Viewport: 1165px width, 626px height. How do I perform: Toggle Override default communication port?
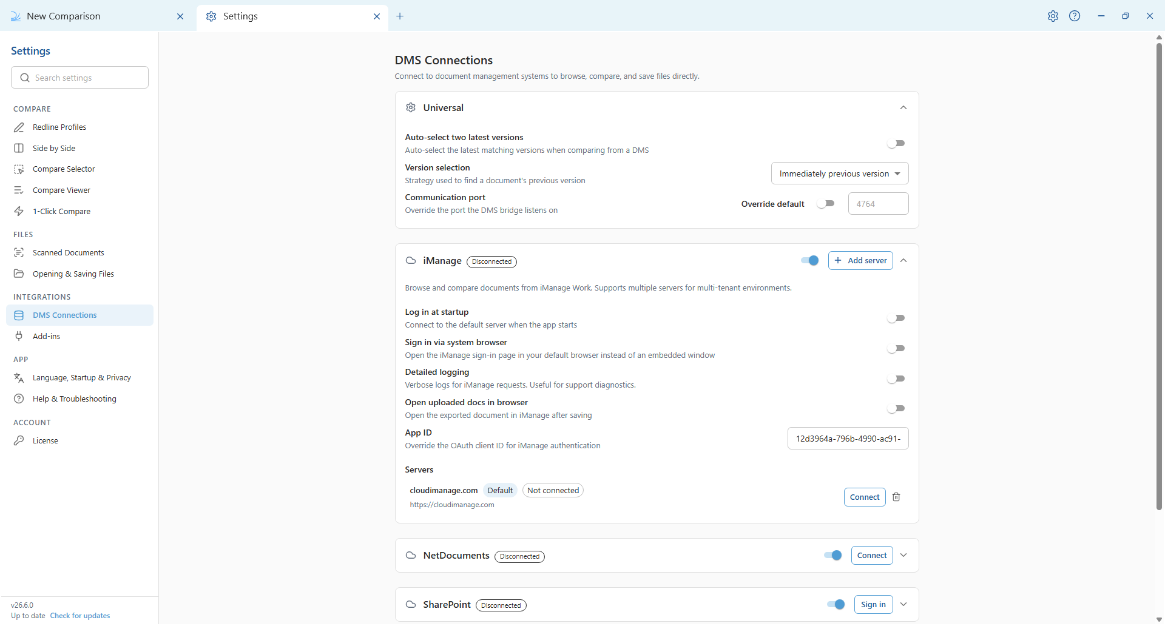[826, 204]
